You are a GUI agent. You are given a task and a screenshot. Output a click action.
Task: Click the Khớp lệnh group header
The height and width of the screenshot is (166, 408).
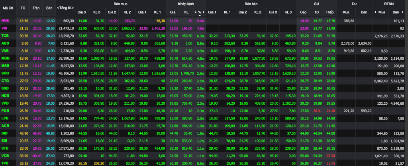(x=186, y=4)
